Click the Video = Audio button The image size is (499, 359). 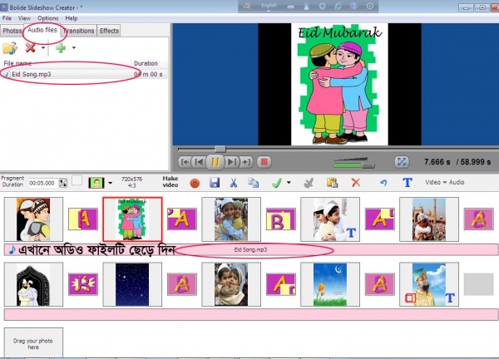tap(445, 182)
